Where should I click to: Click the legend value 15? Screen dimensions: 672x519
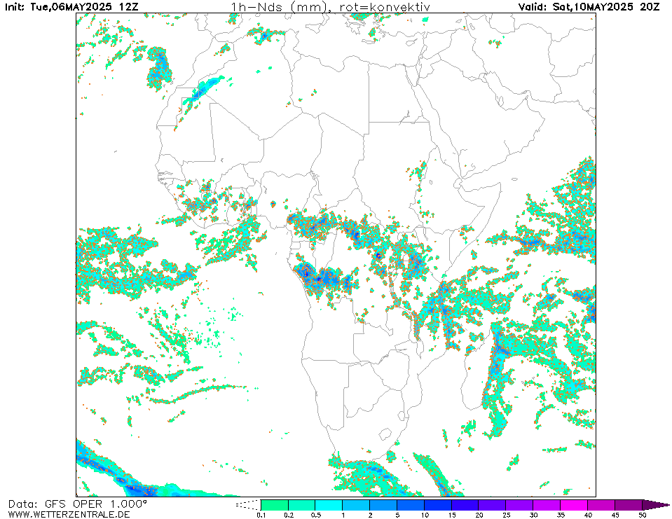point(452,515)
